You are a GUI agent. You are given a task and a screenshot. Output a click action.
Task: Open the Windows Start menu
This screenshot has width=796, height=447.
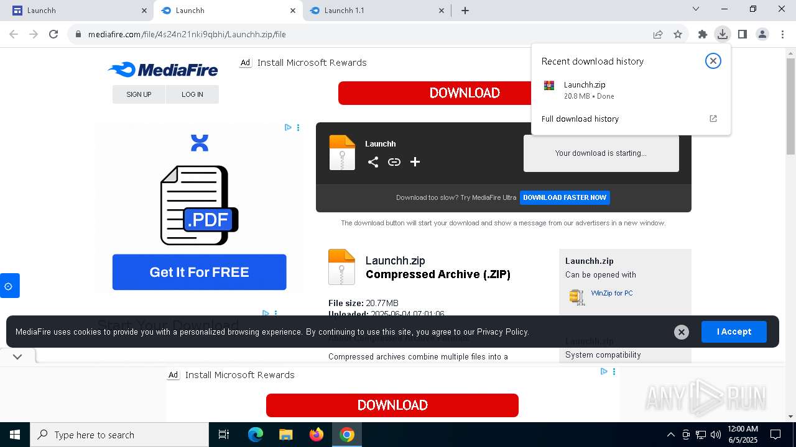[15, 435]
